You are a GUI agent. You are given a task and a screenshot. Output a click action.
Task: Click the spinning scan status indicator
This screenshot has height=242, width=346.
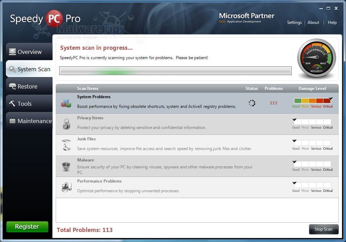(252, 103)
